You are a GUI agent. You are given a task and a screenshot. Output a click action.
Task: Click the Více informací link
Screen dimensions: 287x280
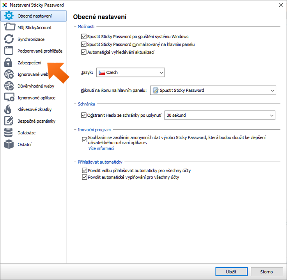click(x=101, y=148)
